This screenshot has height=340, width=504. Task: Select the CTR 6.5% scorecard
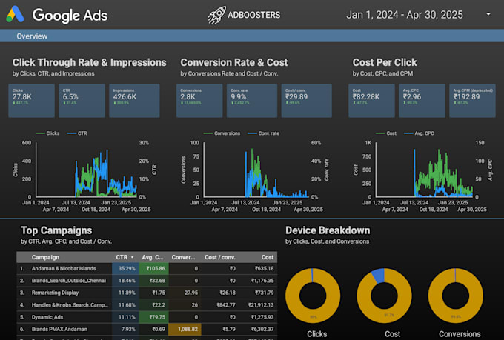[x=82, y=101]
